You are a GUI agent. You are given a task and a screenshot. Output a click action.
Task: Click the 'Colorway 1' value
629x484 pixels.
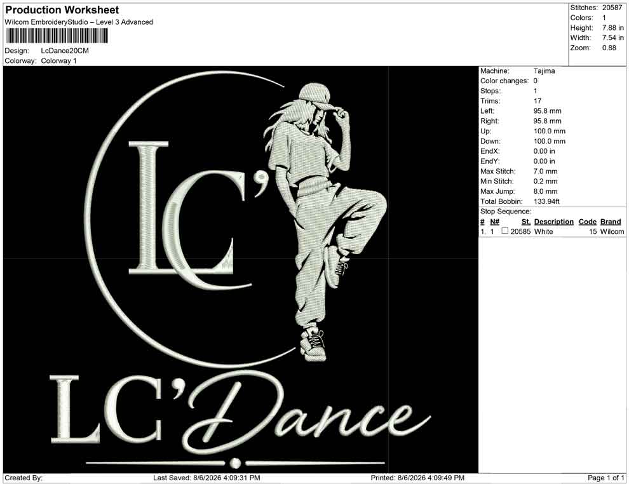58,61
